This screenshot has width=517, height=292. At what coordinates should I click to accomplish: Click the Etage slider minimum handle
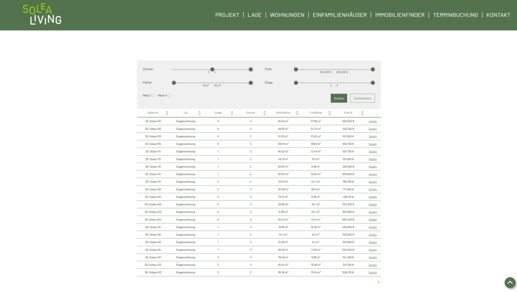click(x=296, y=83)
